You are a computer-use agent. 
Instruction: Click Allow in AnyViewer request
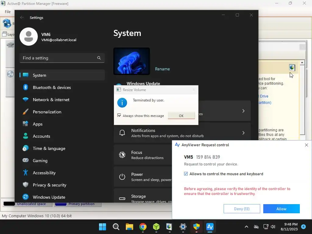[x=281, y=209]
